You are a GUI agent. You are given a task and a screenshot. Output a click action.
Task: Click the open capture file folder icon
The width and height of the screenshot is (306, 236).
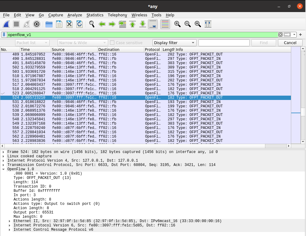click(x=49, y=24)
